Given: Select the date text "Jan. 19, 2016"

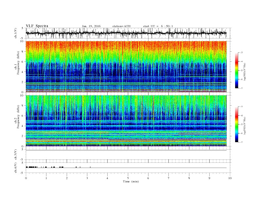Looking at the screenshot, I should pyautogui.click(x=91, y=26).
